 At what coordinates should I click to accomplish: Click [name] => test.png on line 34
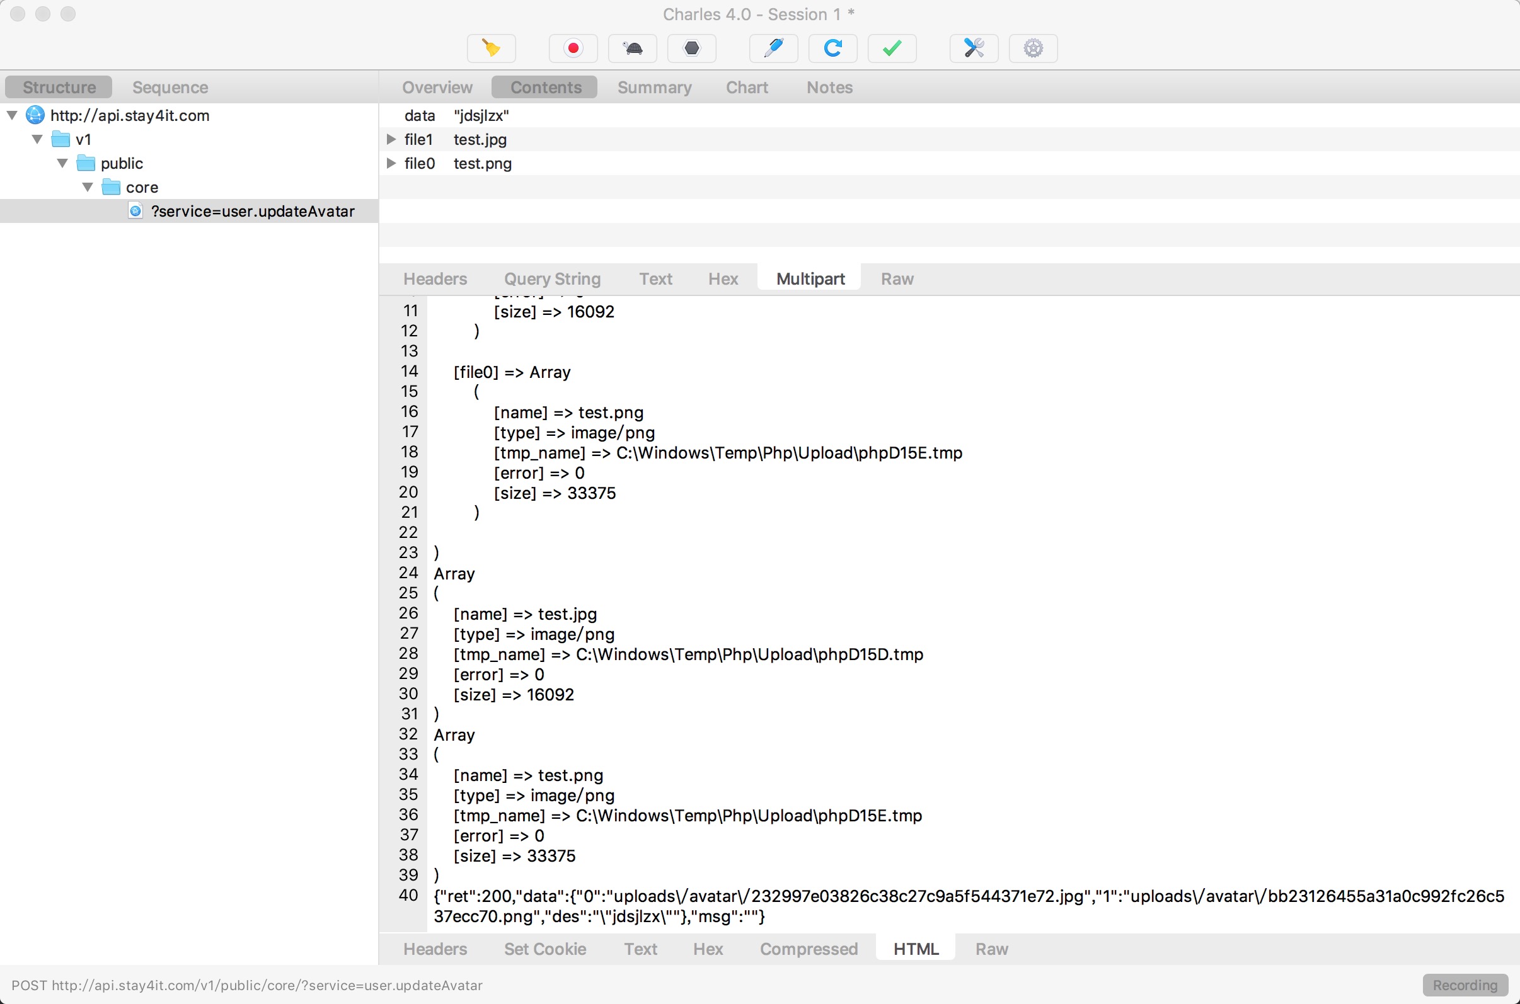[529, 775]
